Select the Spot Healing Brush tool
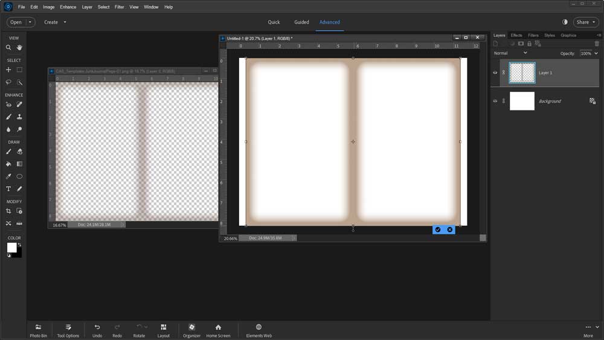The height and width of the screenshot is (340, 604). (x=19, y=104)
